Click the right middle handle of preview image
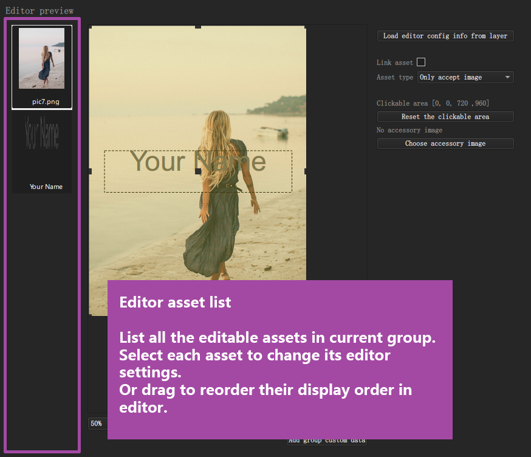Viewport: 531px width, 457px height. 306,171
